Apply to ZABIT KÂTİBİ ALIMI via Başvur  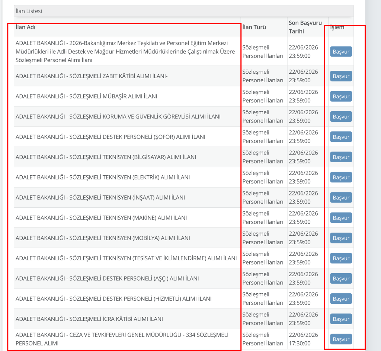[341, 76]
